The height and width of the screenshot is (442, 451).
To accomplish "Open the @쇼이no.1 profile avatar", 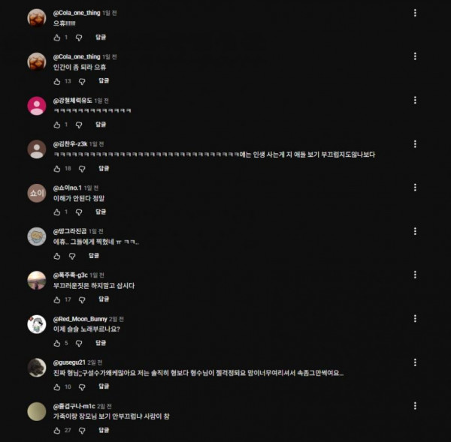I will tap(37, 193).
